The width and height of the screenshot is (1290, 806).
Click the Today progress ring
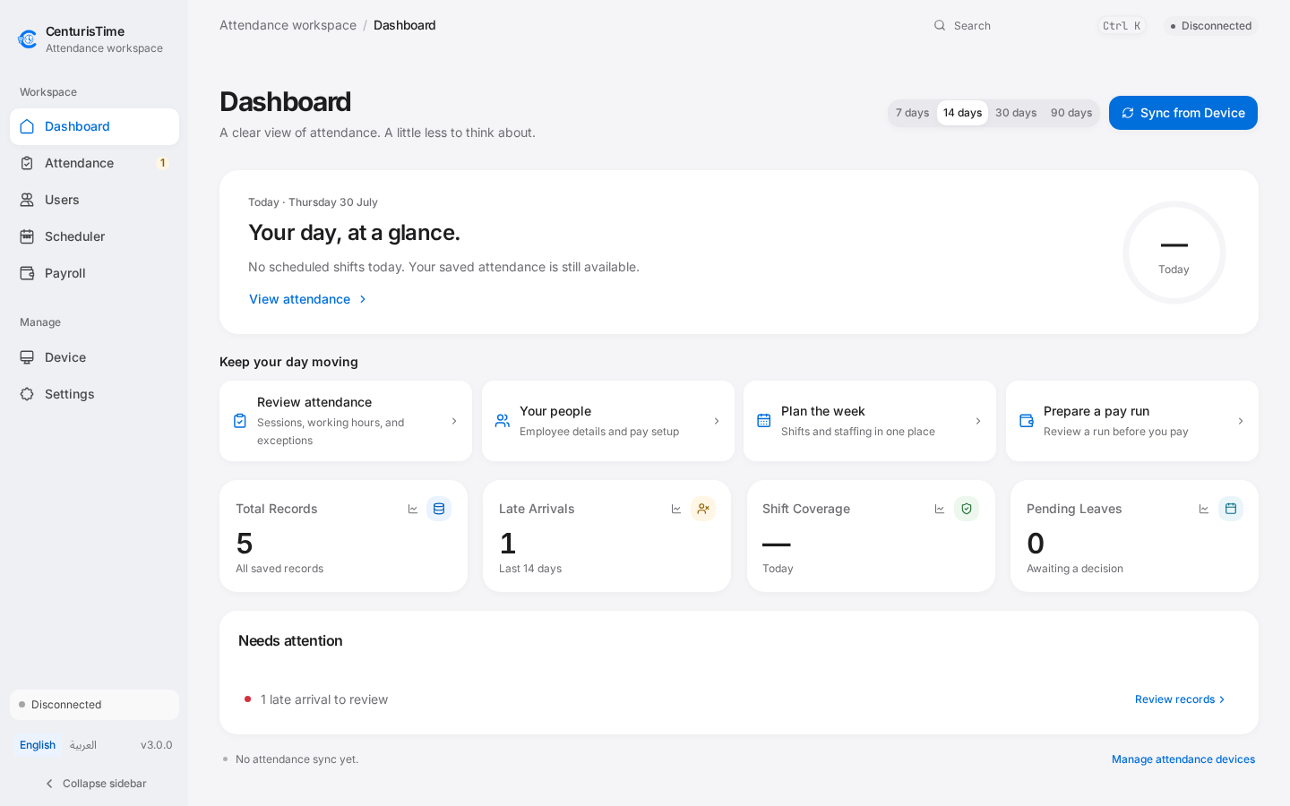(x=1174, y=253)
